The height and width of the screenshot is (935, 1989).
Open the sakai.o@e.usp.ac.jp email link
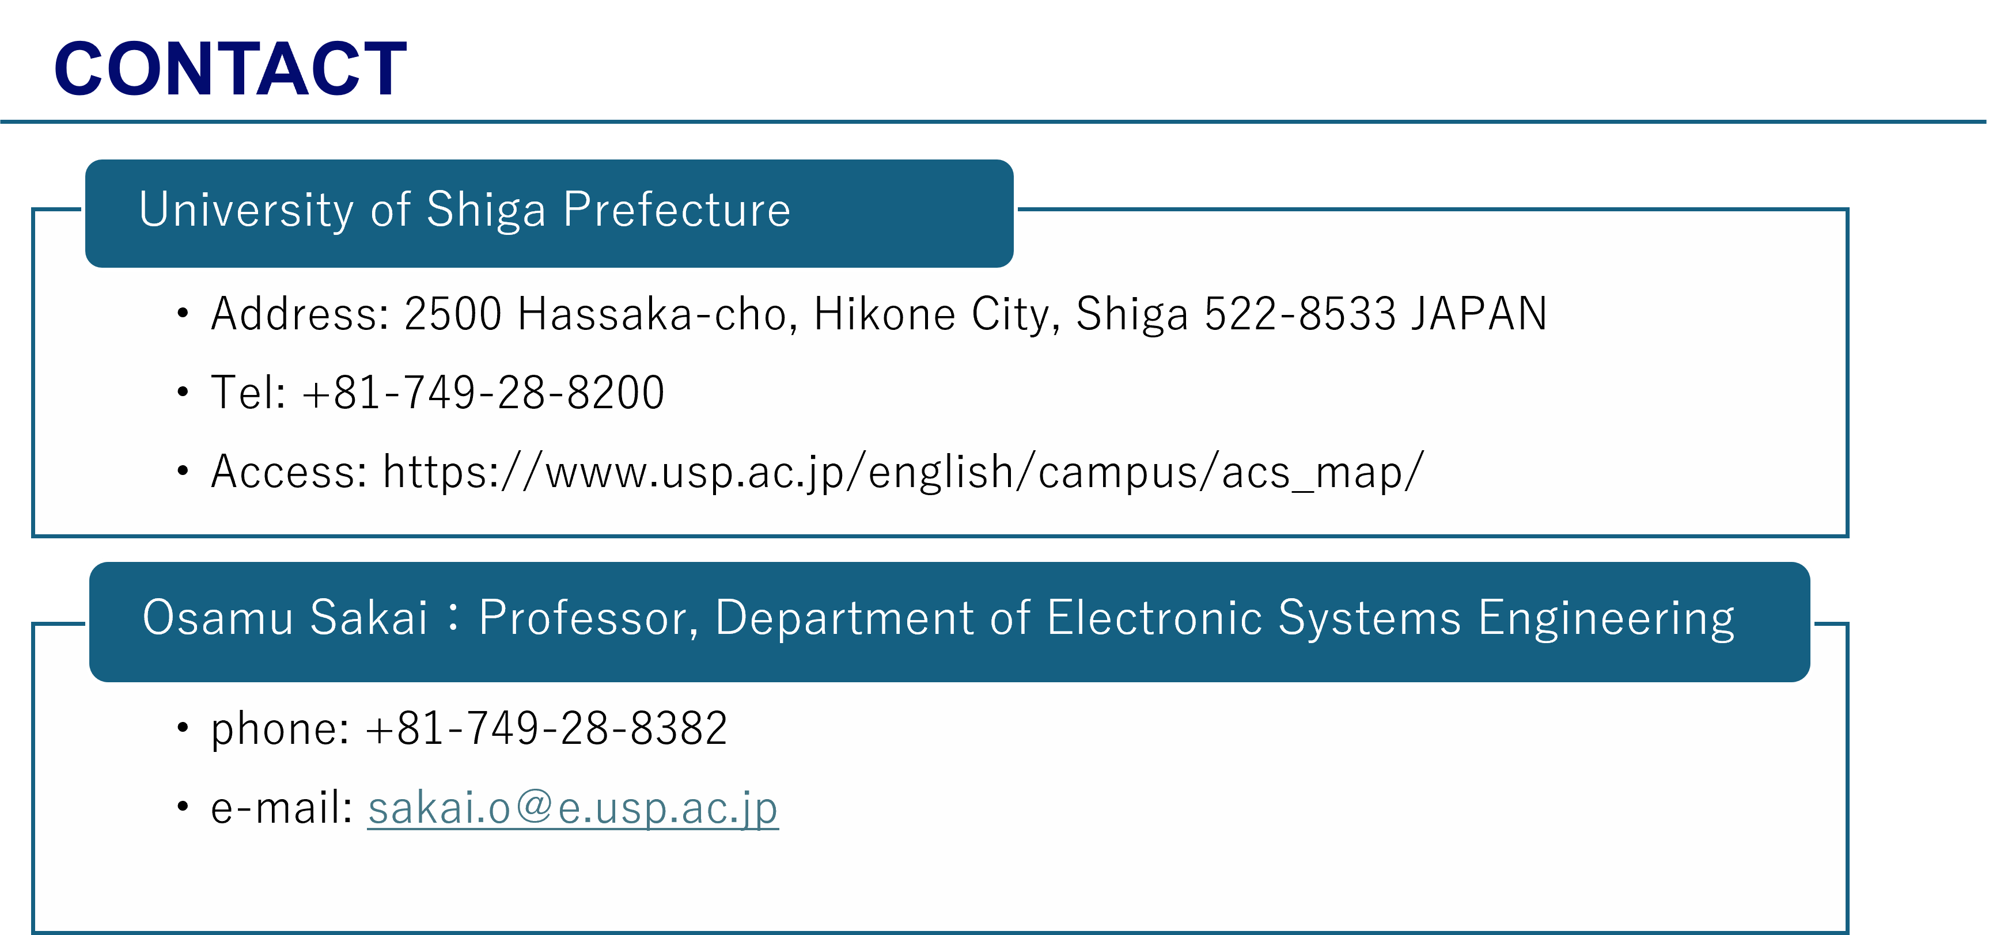(x=572, y=808)
